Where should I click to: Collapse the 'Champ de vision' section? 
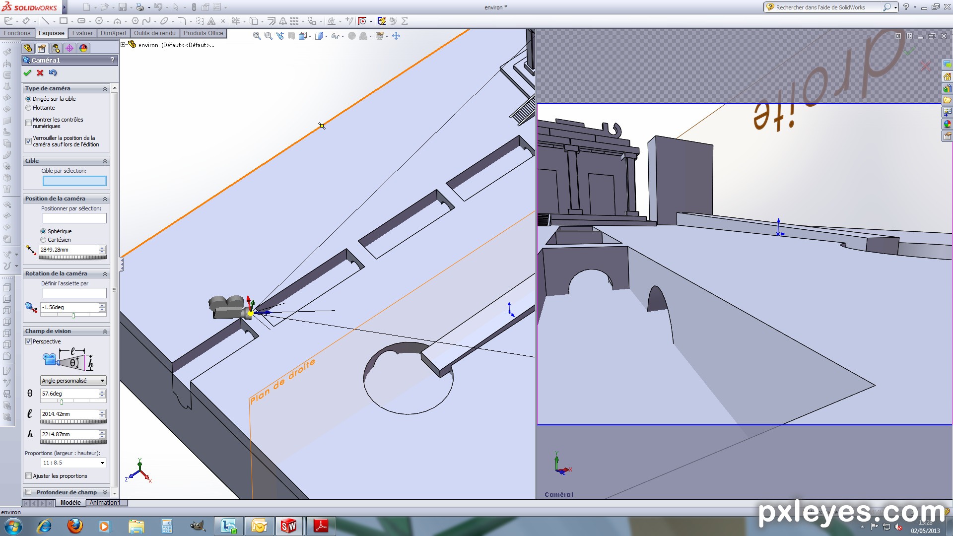click(105, 331)
